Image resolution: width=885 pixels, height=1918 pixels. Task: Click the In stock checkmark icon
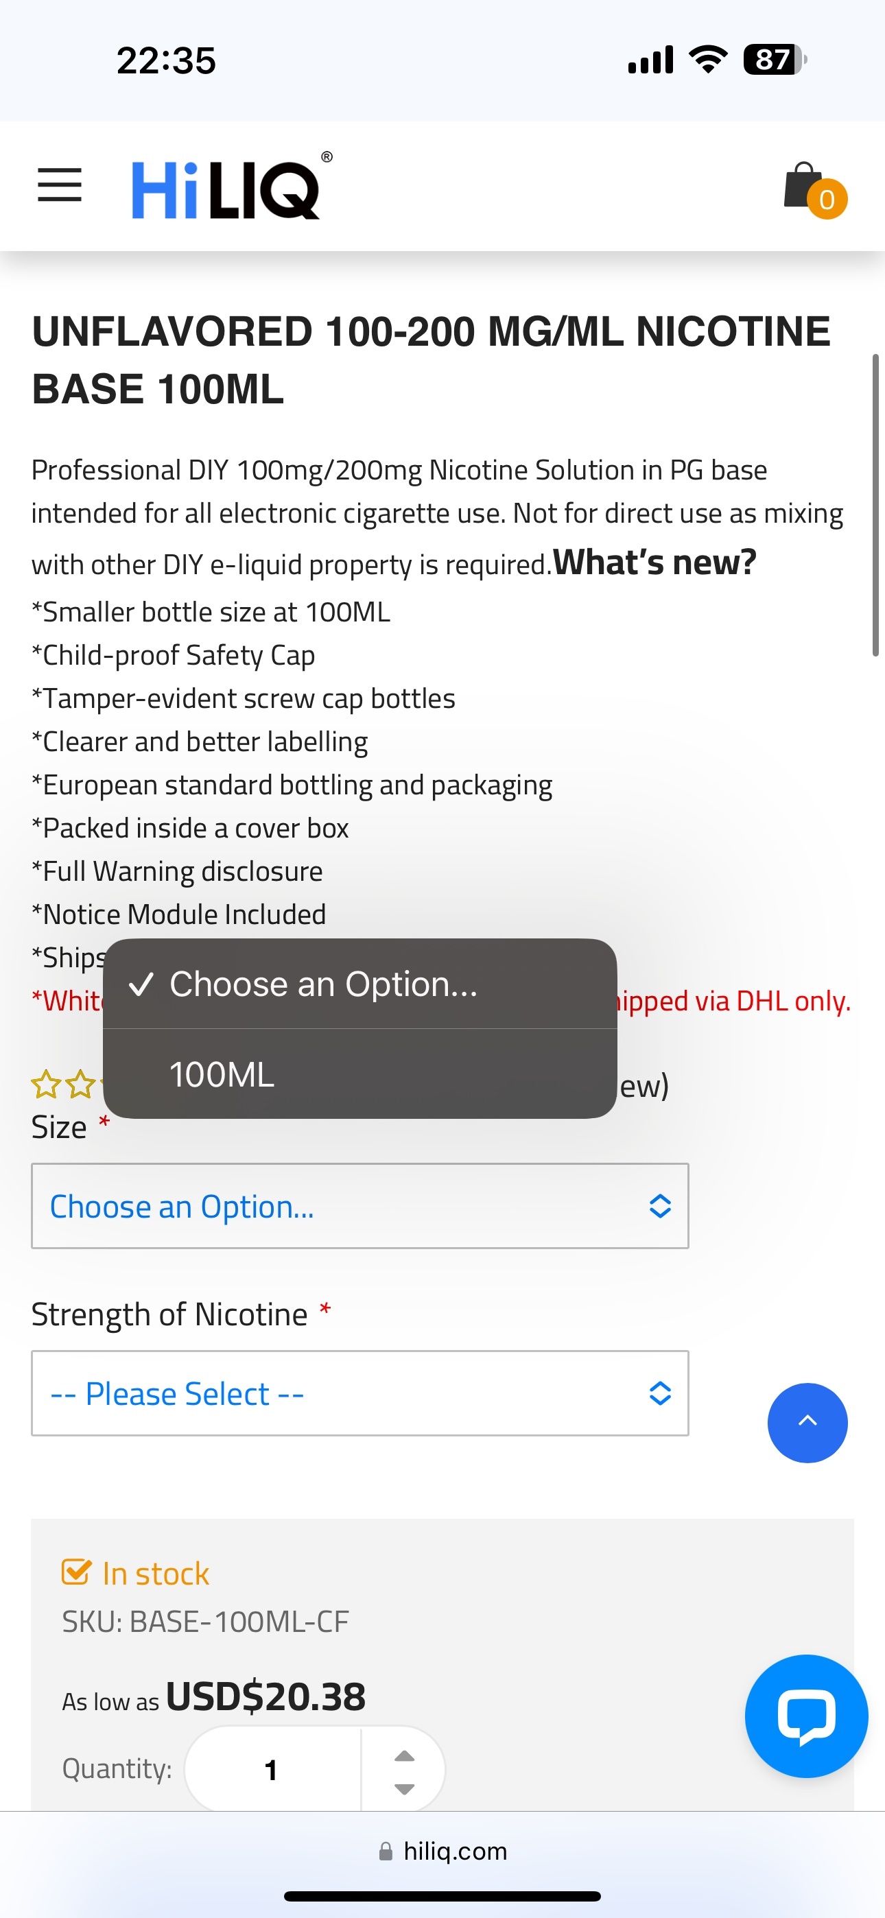tap(76, 1572)
